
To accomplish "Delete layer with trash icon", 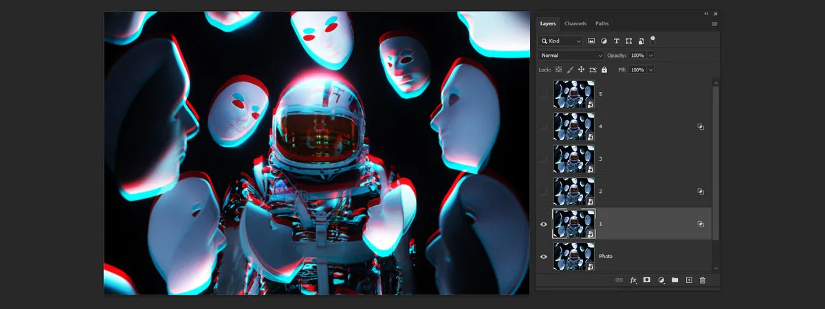I will (x=703, y=280).
